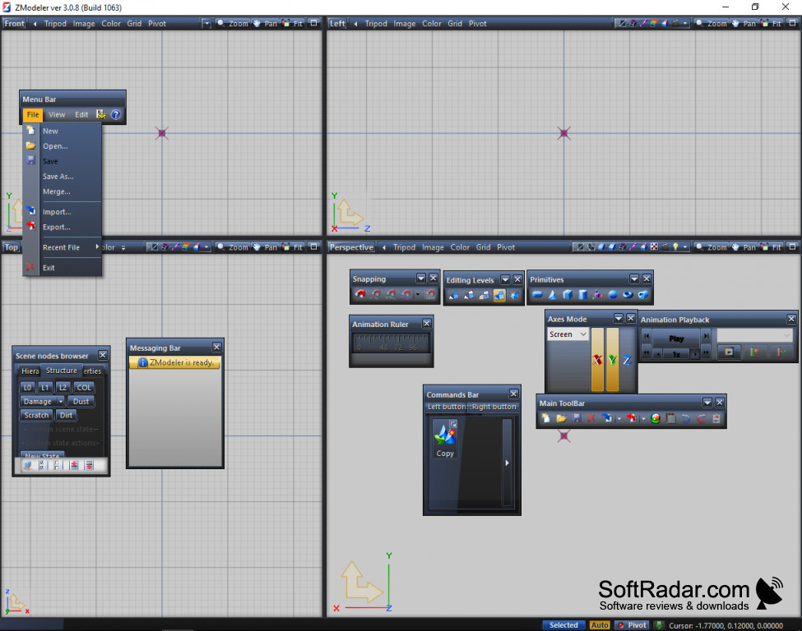Toggle the X axis button in Axes Mode

(597, 360)
